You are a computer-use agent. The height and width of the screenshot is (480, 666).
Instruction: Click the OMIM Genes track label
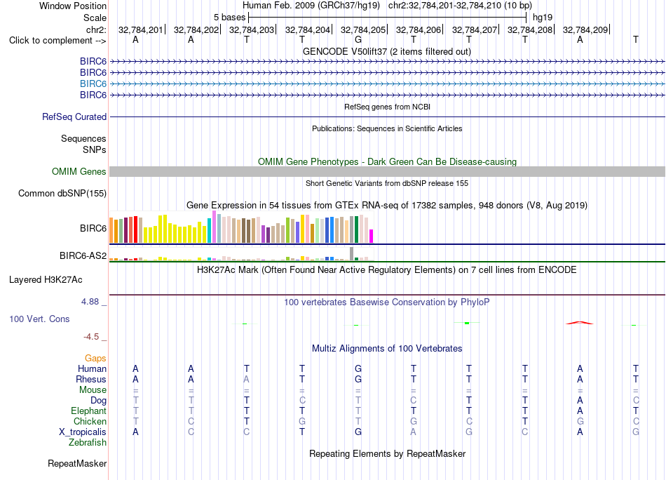click(x=79, y=171)
